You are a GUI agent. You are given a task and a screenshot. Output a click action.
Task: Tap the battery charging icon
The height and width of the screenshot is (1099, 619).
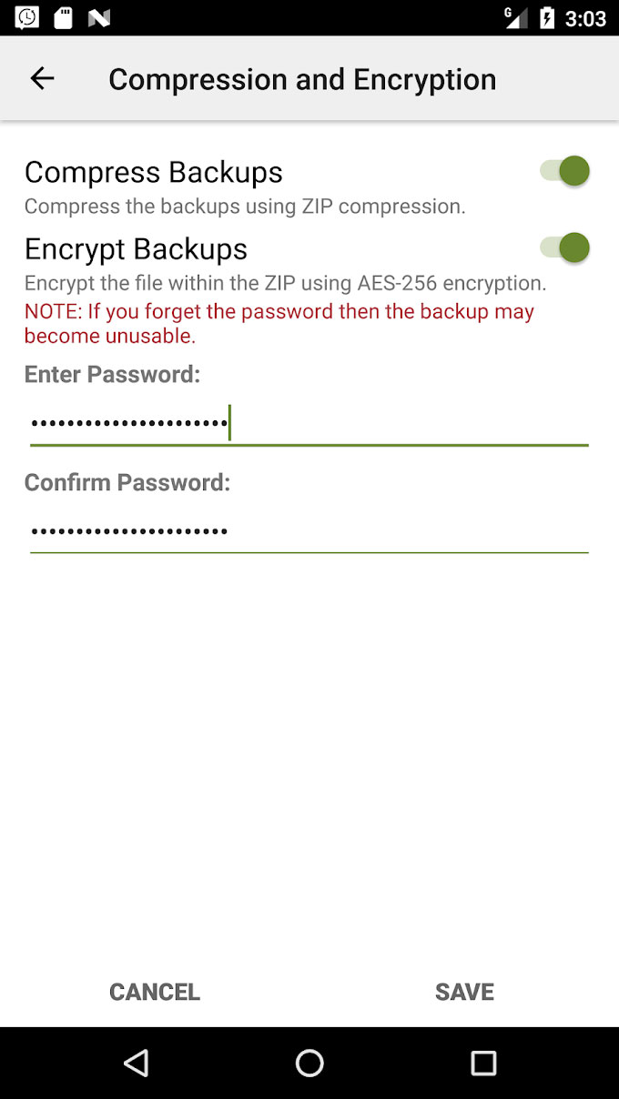pyautogui.click(x=547, y=17)
